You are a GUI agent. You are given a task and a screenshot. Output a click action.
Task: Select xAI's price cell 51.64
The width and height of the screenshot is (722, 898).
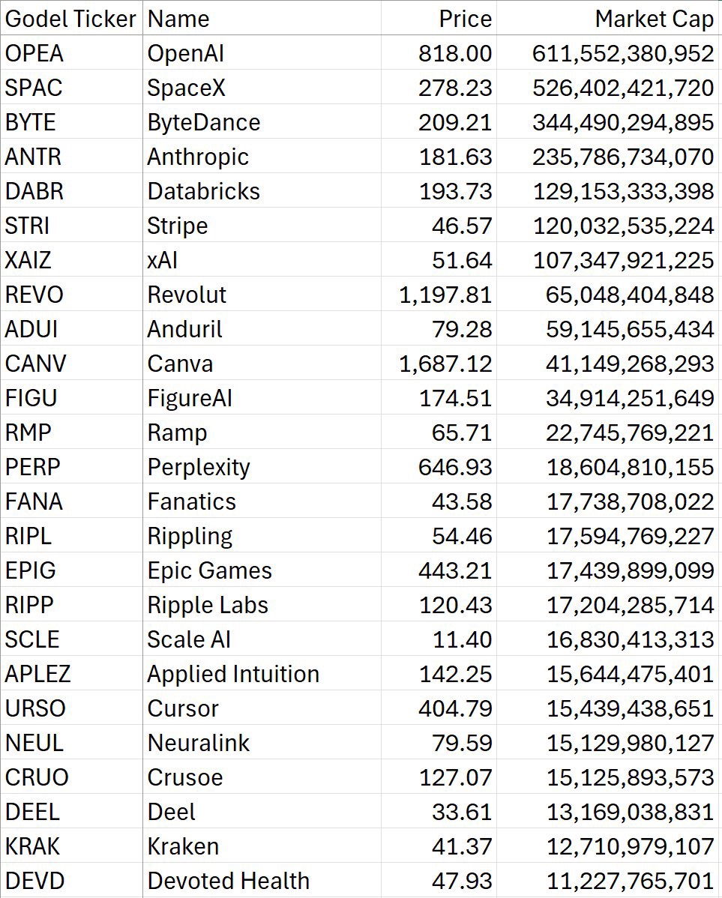(462, 260)
